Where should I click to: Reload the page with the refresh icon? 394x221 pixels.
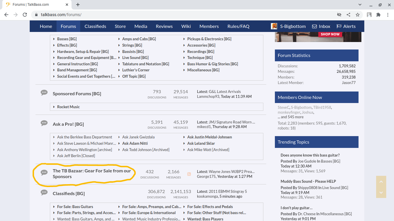[25, 15]
